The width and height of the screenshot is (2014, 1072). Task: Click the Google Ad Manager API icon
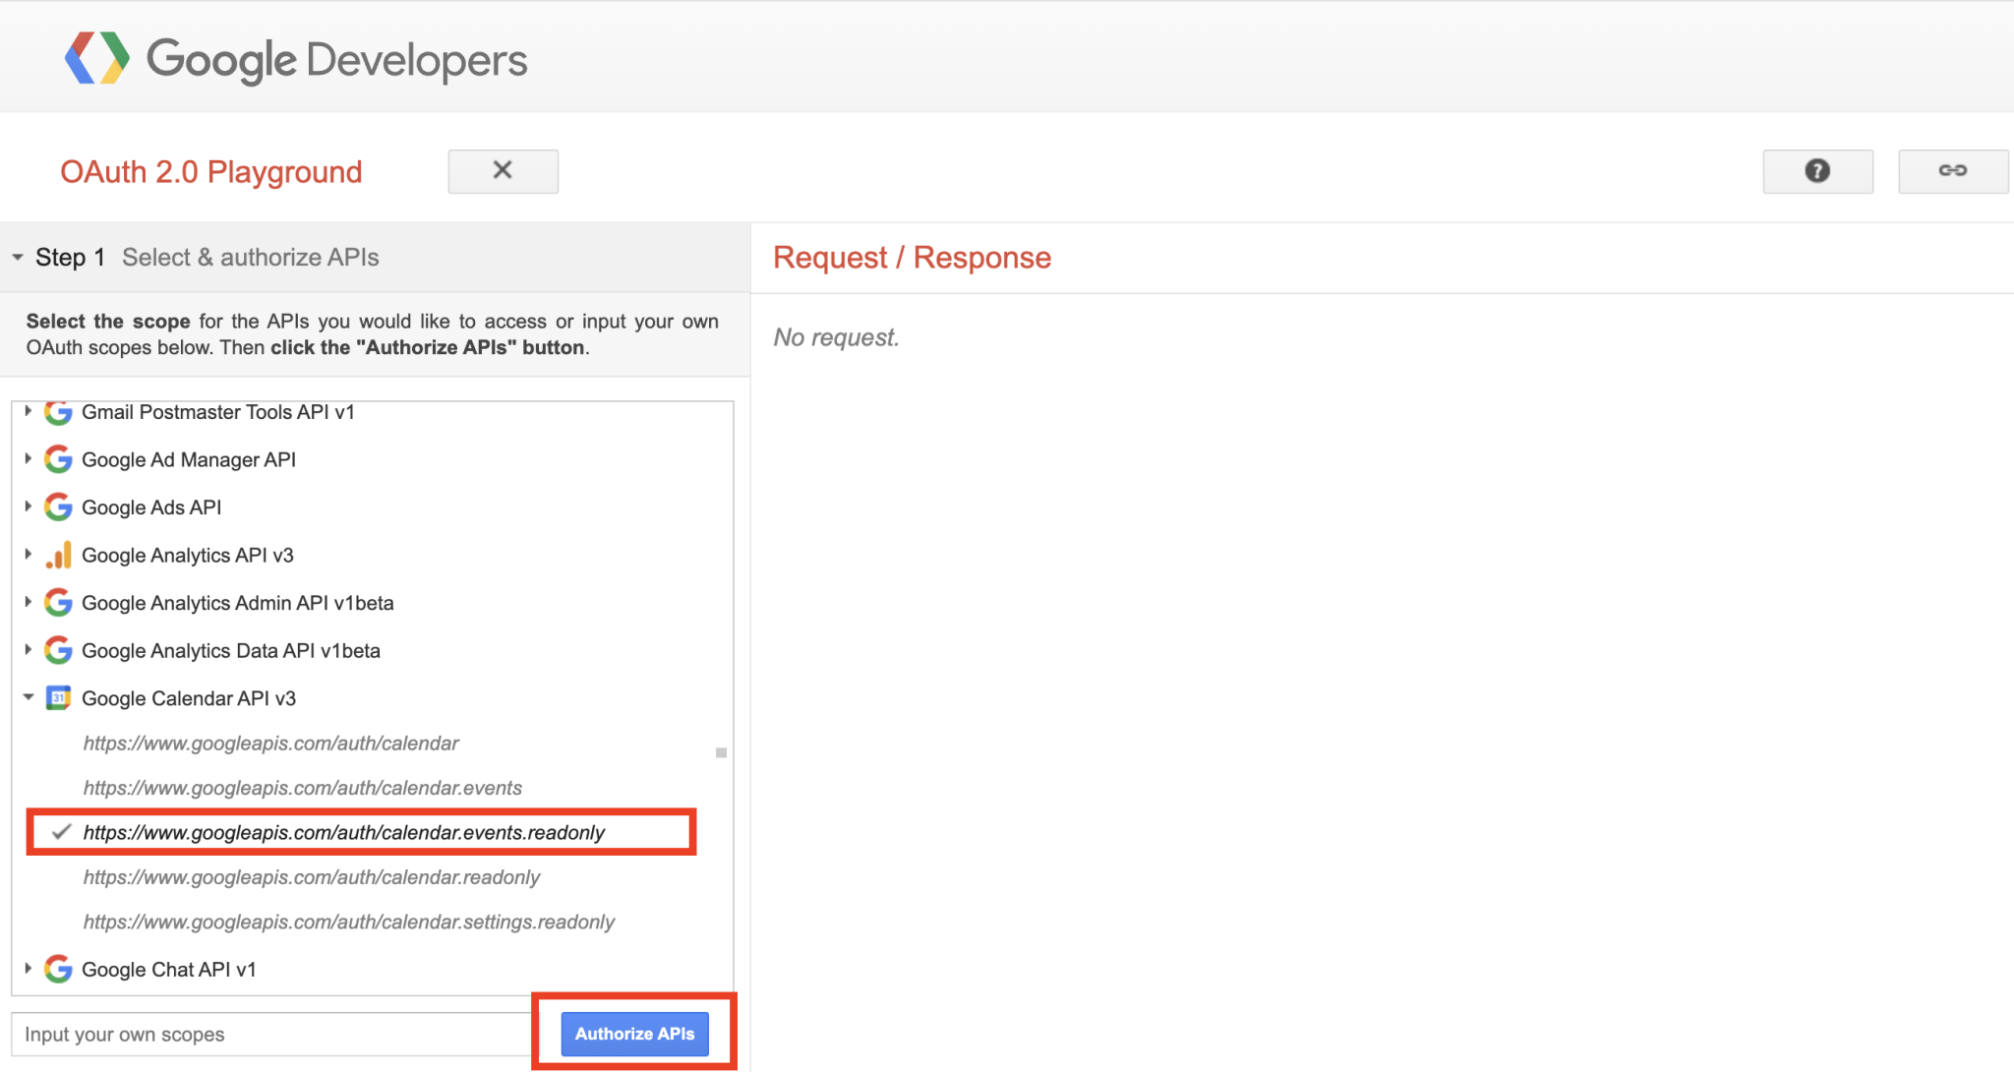59,459
